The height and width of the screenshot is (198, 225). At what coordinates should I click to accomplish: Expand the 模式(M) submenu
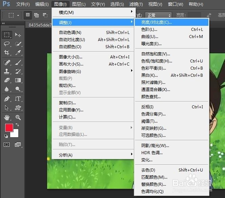click(x=93, y=12)
